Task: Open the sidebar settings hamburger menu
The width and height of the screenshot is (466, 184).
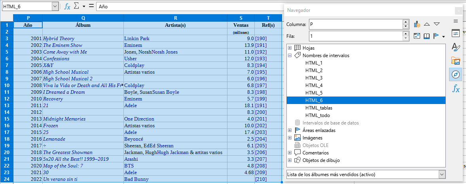Action: [456, 21]
